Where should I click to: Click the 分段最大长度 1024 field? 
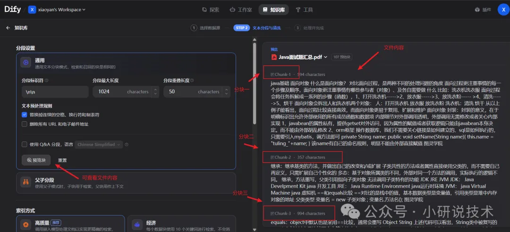coord(122,91)
